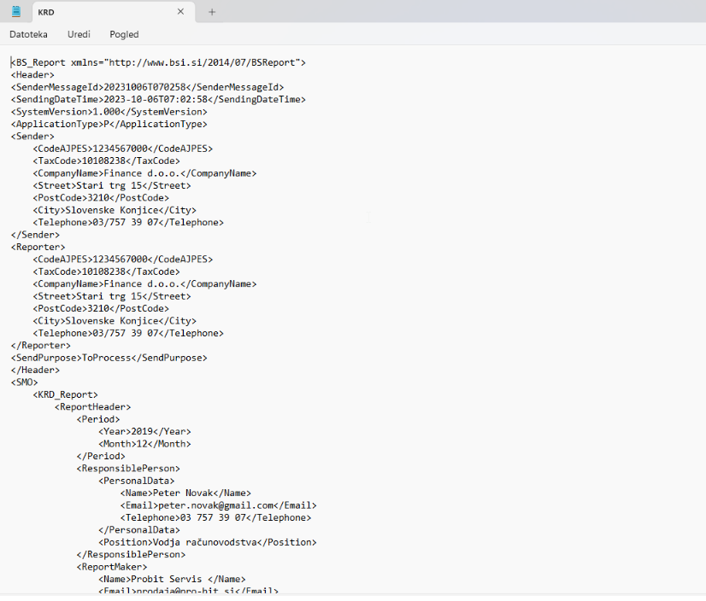Screen dimensions: 706x601
Task: Click CodeAJPES line under Sender
Action: point(123,149)
